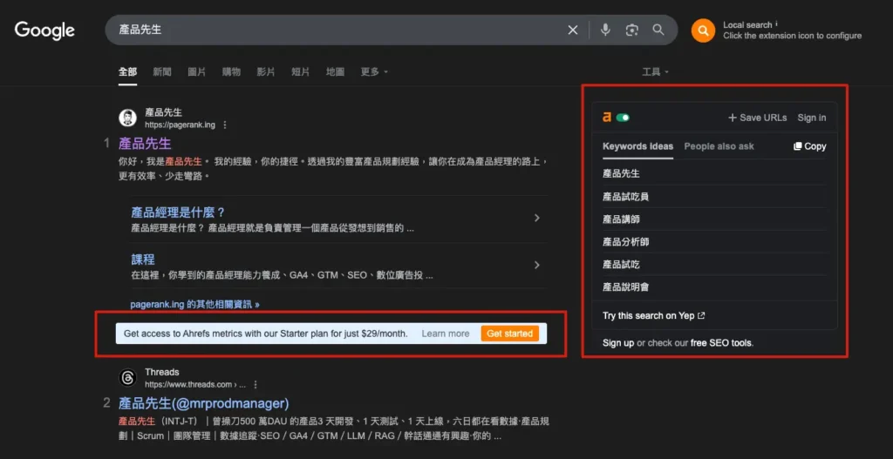
Task: Switch to People also ask tab
Action: (719, 146)
